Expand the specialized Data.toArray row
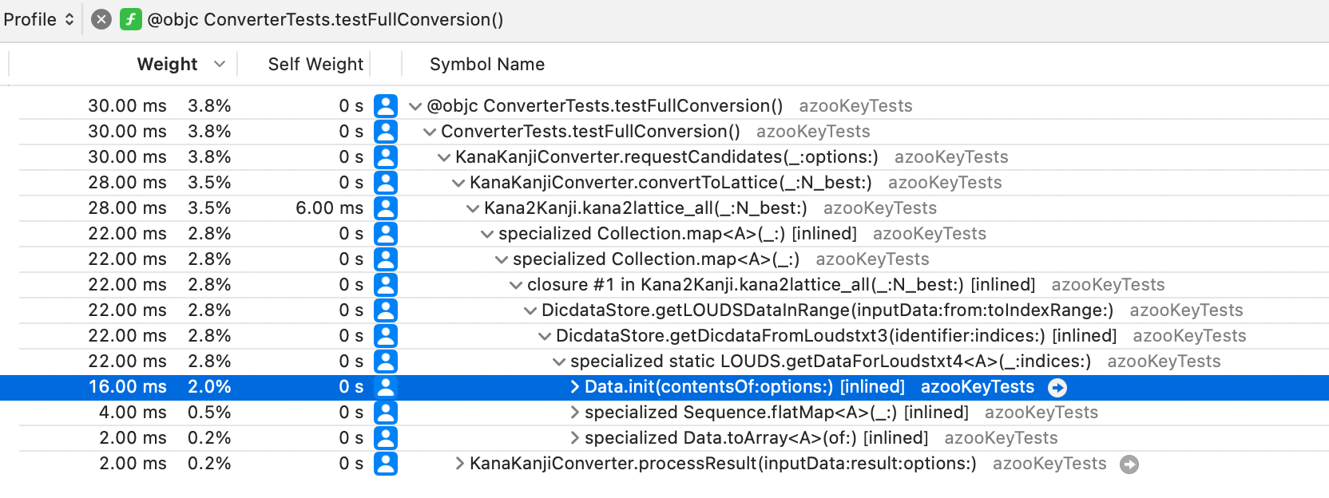1329x498 pixels. click(574, 438)
